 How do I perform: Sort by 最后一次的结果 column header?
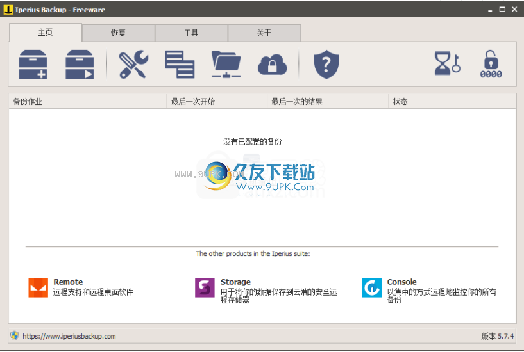click(328, 101)
